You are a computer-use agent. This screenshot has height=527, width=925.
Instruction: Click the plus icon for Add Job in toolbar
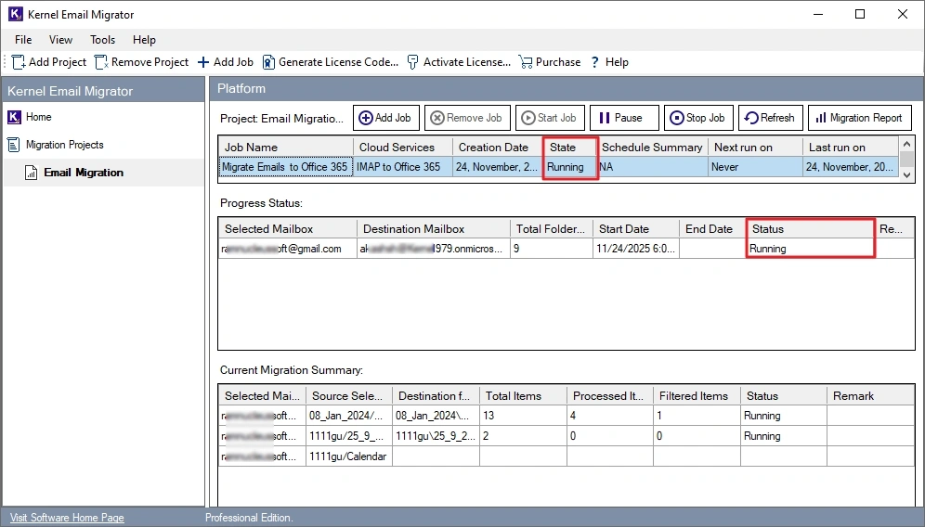pyautogui.click(x=203, y=62)
